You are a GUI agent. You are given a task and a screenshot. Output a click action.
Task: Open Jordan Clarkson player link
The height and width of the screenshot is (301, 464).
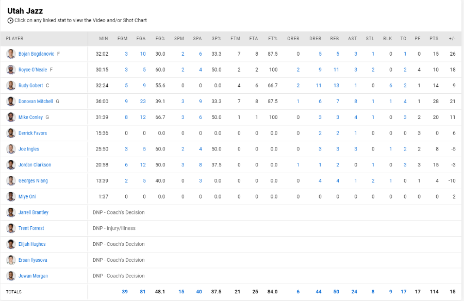[x=35, y=165]
